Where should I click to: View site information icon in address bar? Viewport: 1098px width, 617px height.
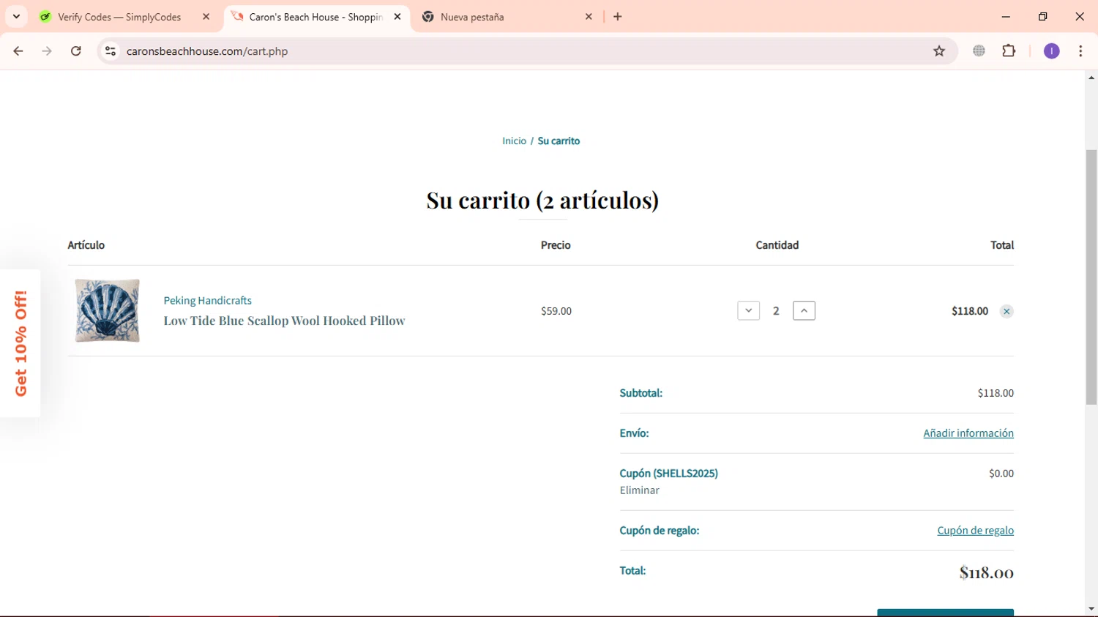pyautogui.click(x=111, y=51)
